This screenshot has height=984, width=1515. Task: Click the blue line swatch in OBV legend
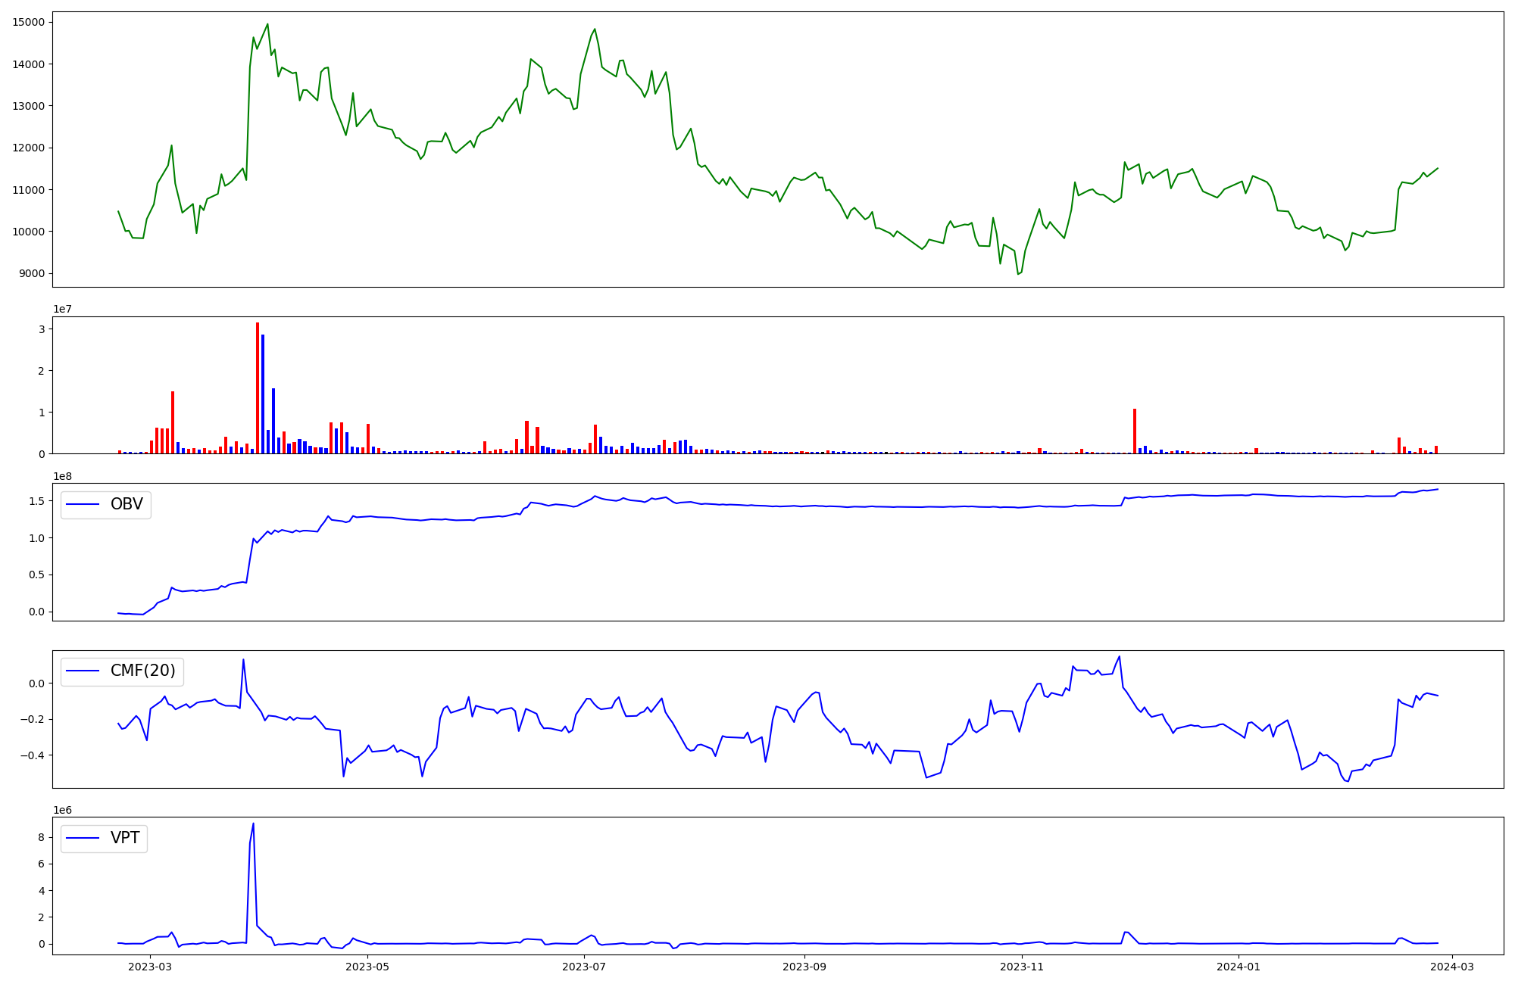pyautogui.click(x=83, y=505)
